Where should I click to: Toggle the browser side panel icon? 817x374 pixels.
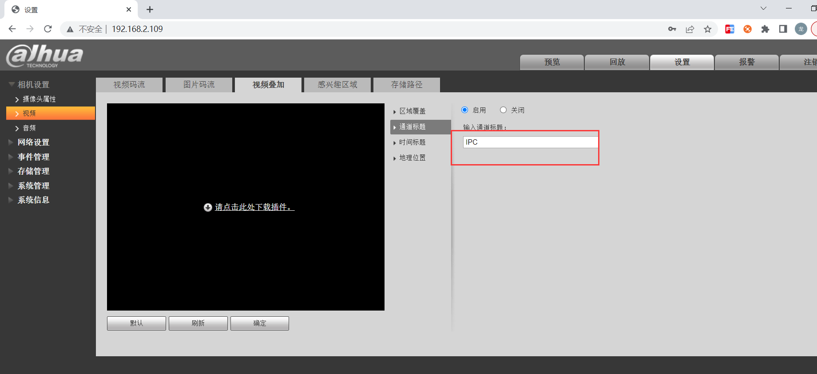pos(783,29)
